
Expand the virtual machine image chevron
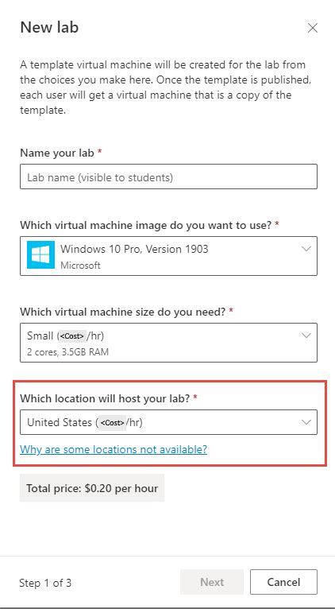(x=306, y=249)
